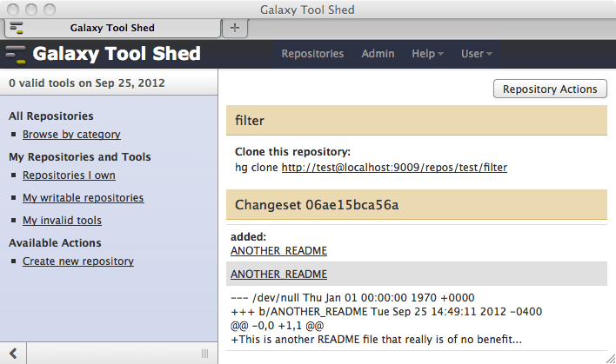616x364 pixels.
Task: Click the left panel drag handle grip
Action: coord(204,353)
